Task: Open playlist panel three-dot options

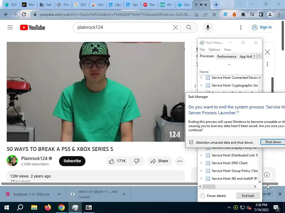Action: 267,64
